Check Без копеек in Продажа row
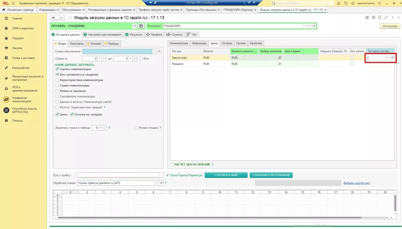This screenshot has height=229, width=402. (x=352, y=64)
